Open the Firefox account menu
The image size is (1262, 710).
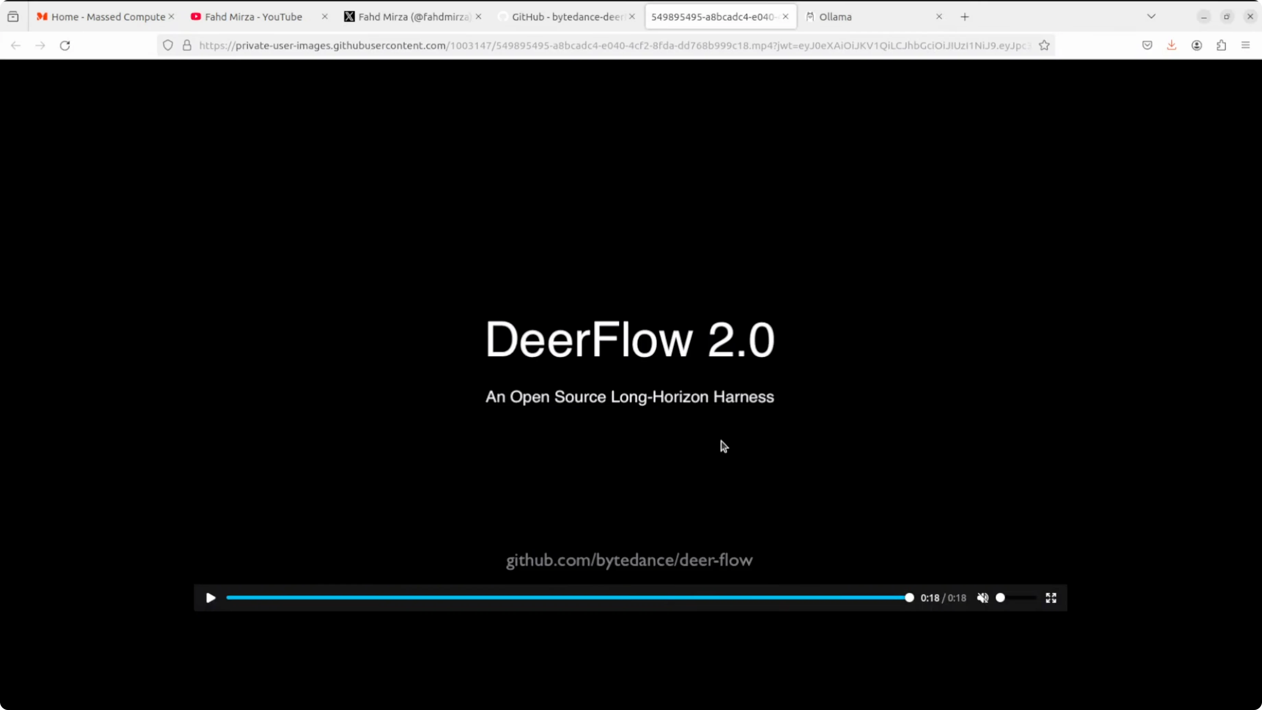[x=1196, y=46]
